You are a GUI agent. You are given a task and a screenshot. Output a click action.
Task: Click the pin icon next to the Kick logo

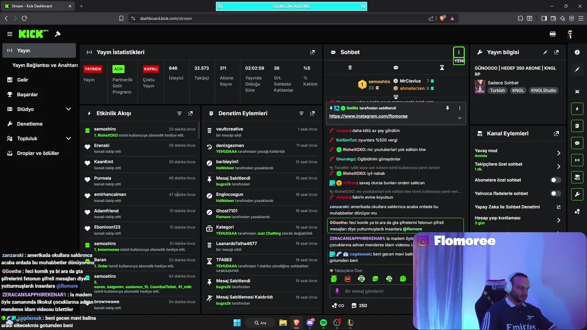(x=58, y=34)
